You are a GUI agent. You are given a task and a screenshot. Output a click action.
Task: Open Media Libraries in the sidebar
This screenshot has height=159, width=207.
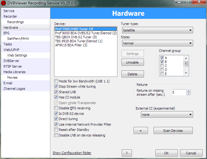(26, 72)
